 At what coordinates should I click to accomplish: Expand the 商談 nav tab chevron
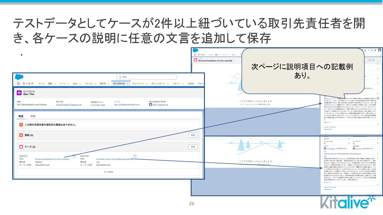pyautogui.click(x=55, y=84)
